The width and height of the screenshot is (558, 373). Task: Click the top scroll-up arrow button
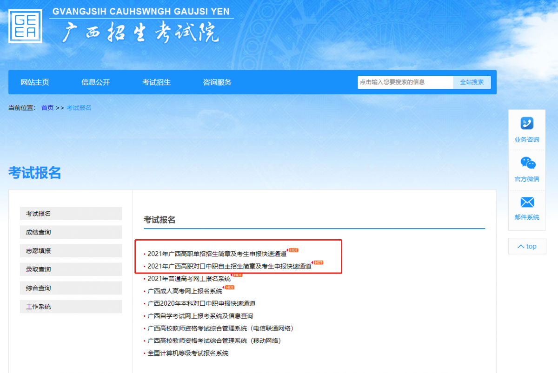pos(527,246)
